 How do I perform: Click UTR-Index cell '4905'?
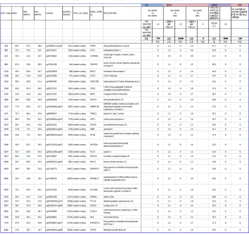pyautogui.click(x=6, y=179)
